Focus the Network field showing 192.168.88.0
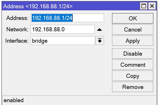This screenshot has height=105, width=158. [x=62, y=29]
